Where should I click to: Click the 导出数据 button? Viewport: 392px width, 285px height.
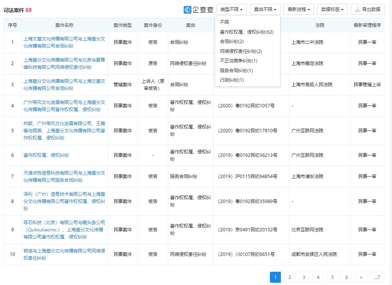tap(367, 9)
